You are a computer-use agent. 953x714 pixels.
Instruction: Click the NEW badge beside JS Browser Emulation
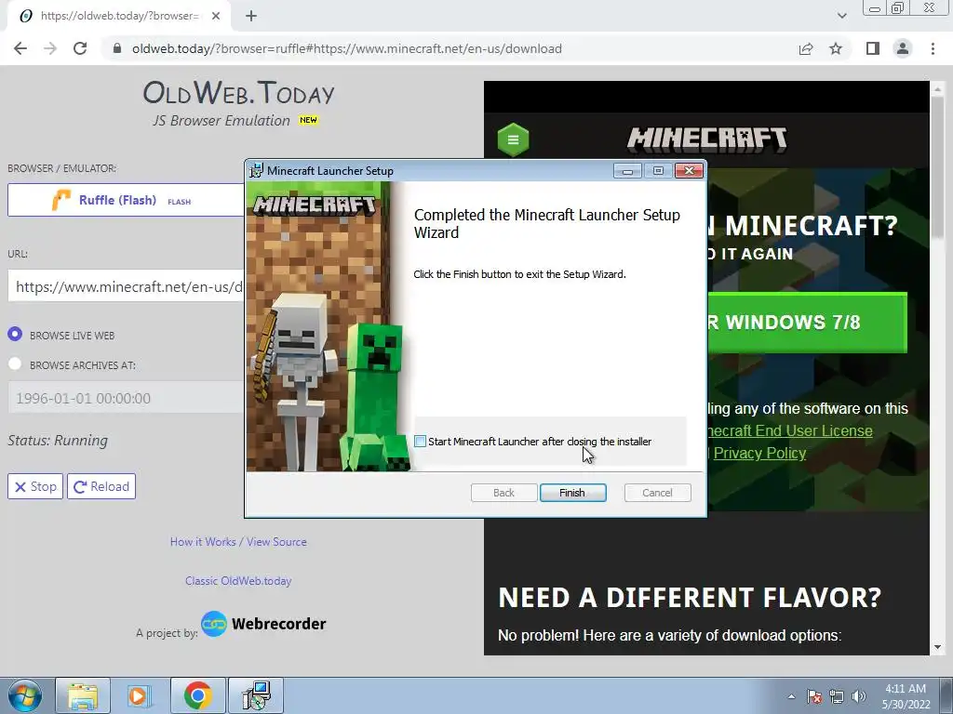coord(308,120)
